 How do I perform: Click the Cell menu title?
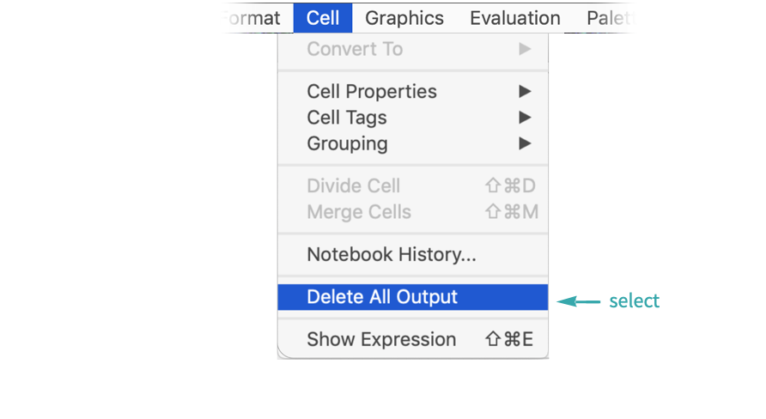click(323, 18)
